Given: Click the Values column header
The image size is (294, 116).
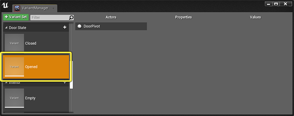Looking at the screenshot, I should click(255, 17).
